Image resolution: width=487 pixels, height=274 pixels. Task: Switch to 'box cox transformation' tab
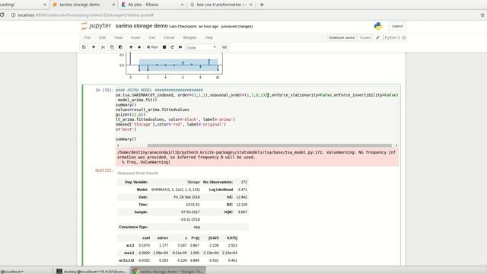pos(221,5)
